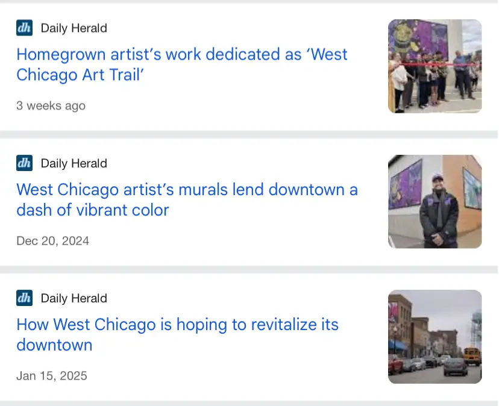Click the gray divider below the Jan 15 article
Viewport: 499px width, 406px height.
[x=249, y=404]
